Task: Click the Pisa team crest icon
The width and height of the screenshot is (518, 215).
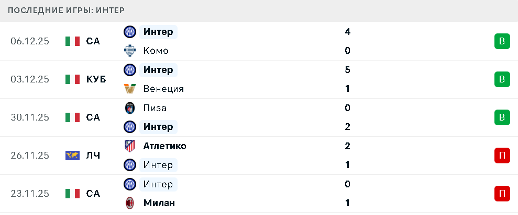Action: point(129,108)
